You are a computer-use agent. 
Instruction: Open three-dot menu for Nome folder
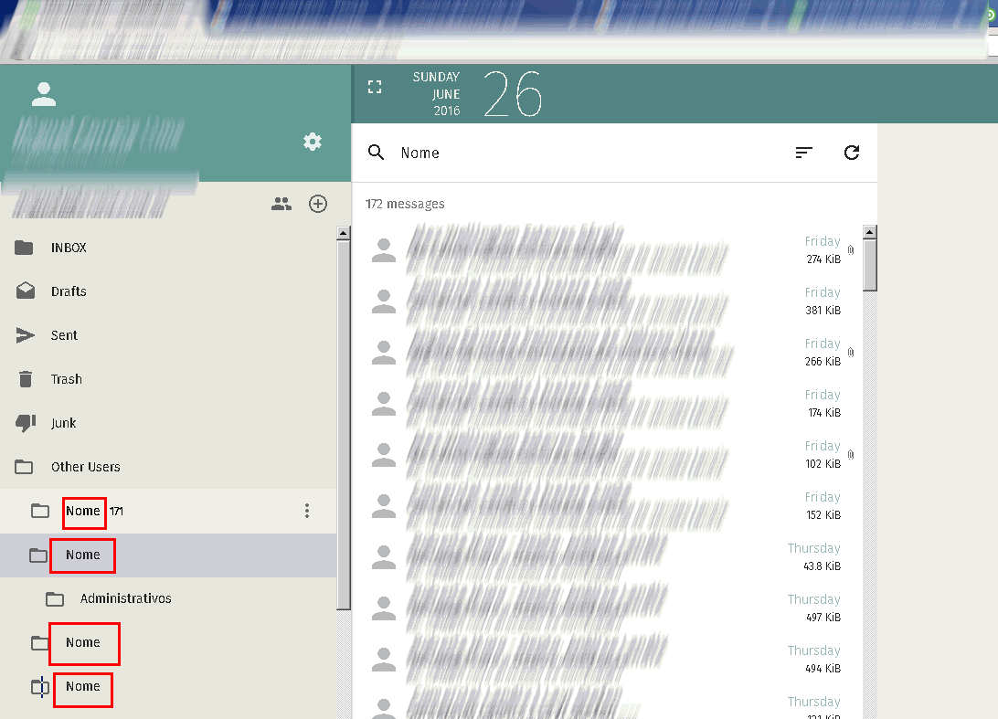coord(307,511)
